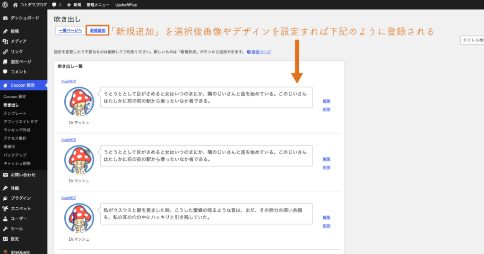
Task: Select テンプレート under Cocoon 設定 submenu
Action: (15, 113)
